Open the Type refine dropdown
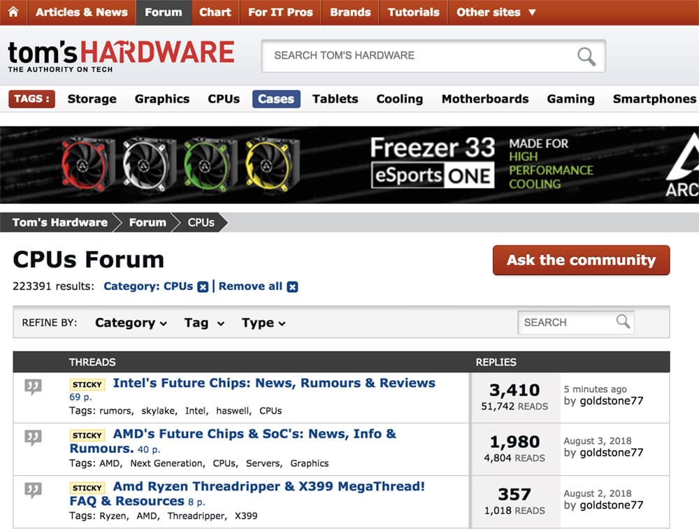This screenshot has height=529, width=699. click(x=264, y=323)
